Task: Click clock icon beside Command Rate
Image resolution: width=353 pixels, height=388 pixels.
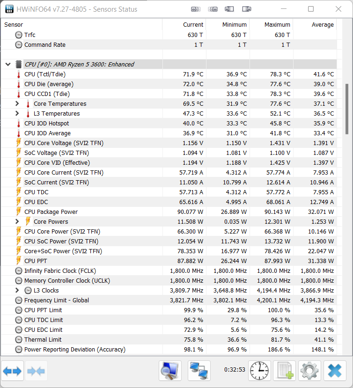Action: [x=19, y=45]
